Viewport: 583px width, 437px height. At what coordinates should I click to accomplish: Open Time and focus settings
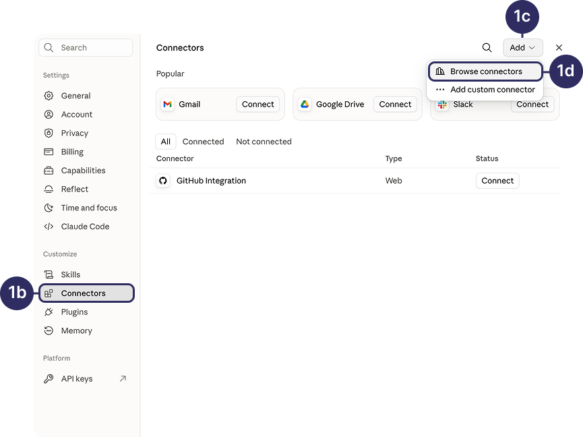point(86,208)
